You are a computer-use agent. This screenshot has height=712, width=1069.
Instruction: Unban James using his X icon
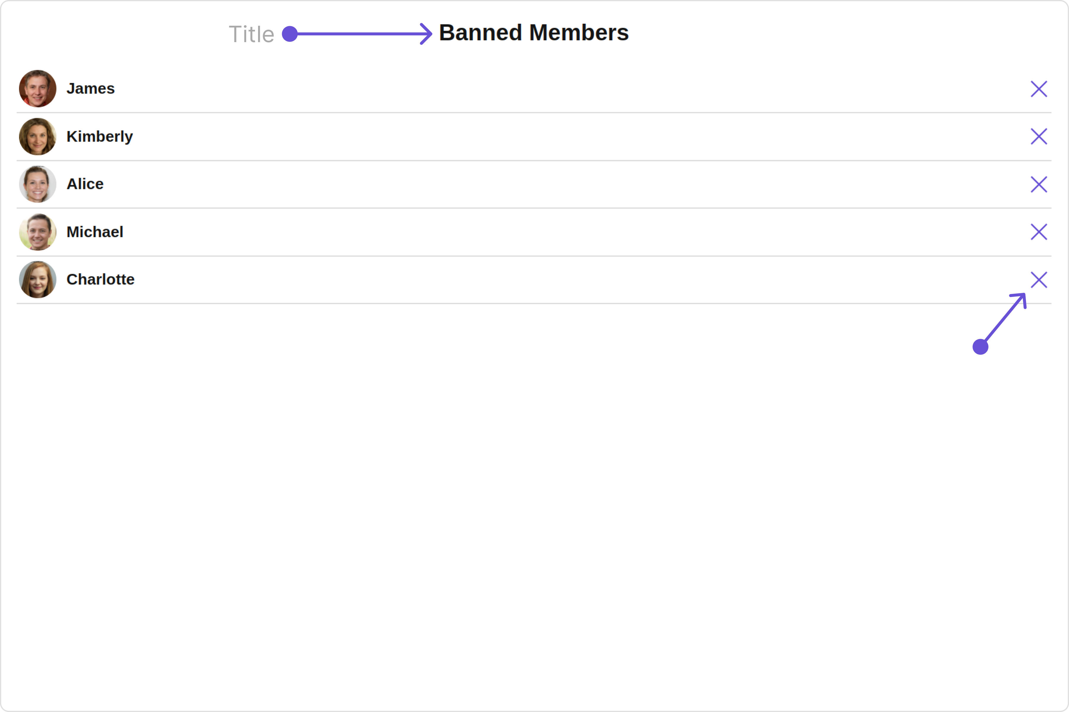click(x=1038, y=89)
